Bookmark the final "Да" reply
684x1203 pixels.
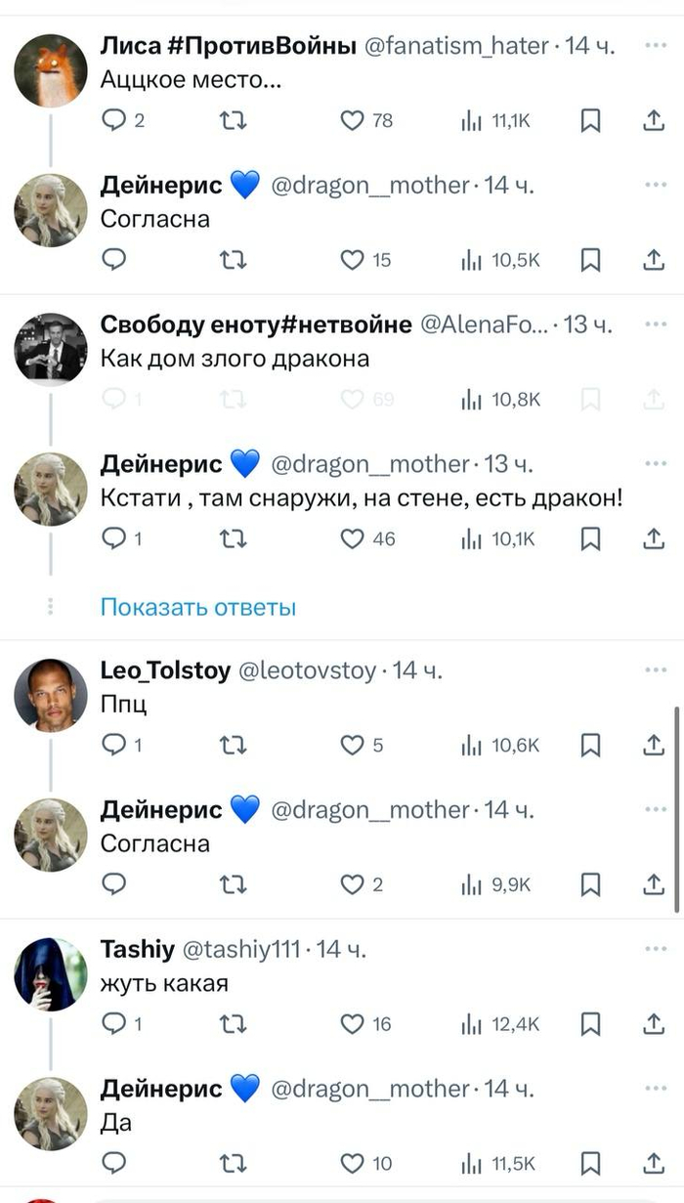[x=590, y=1163]
